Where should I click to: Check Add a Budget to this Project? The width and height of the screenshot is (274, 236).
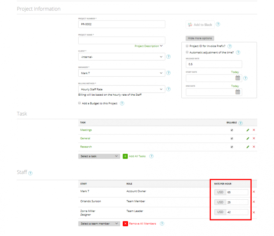[79, 103]
